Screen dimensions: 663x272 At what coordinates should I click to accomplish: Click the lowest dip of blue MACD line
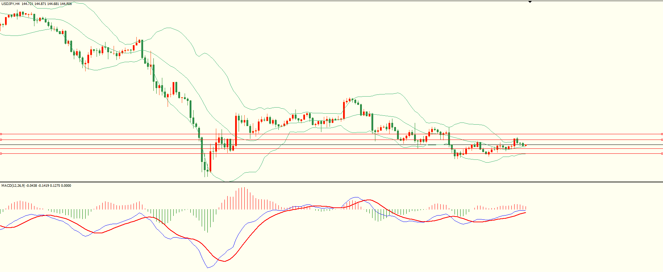(208, 267)
